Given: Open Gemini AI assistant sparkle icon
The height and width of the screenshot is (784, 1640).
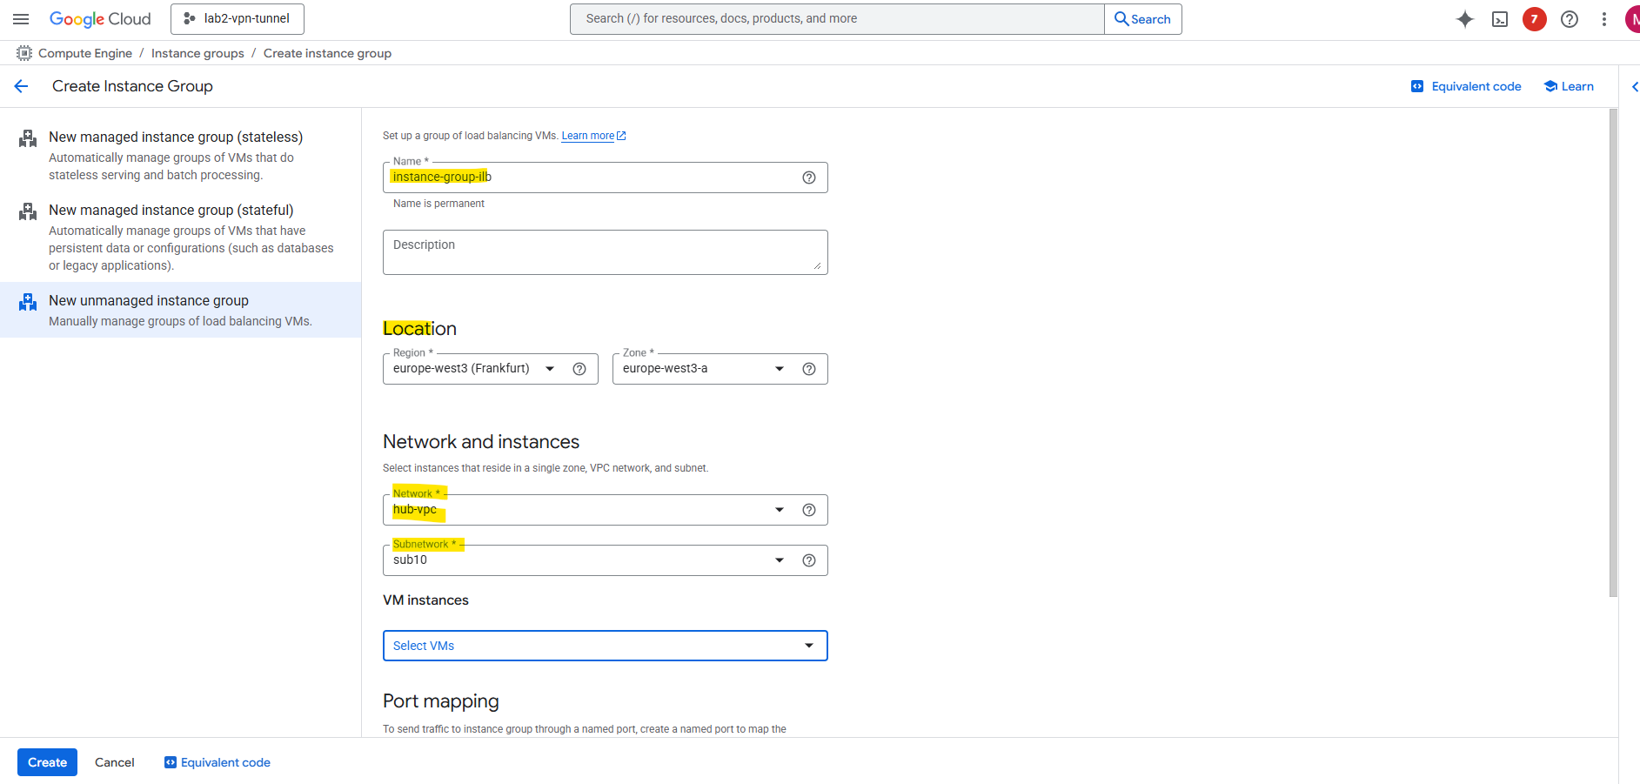Looking at the screenshot, I should click(x=1465, y=19).
